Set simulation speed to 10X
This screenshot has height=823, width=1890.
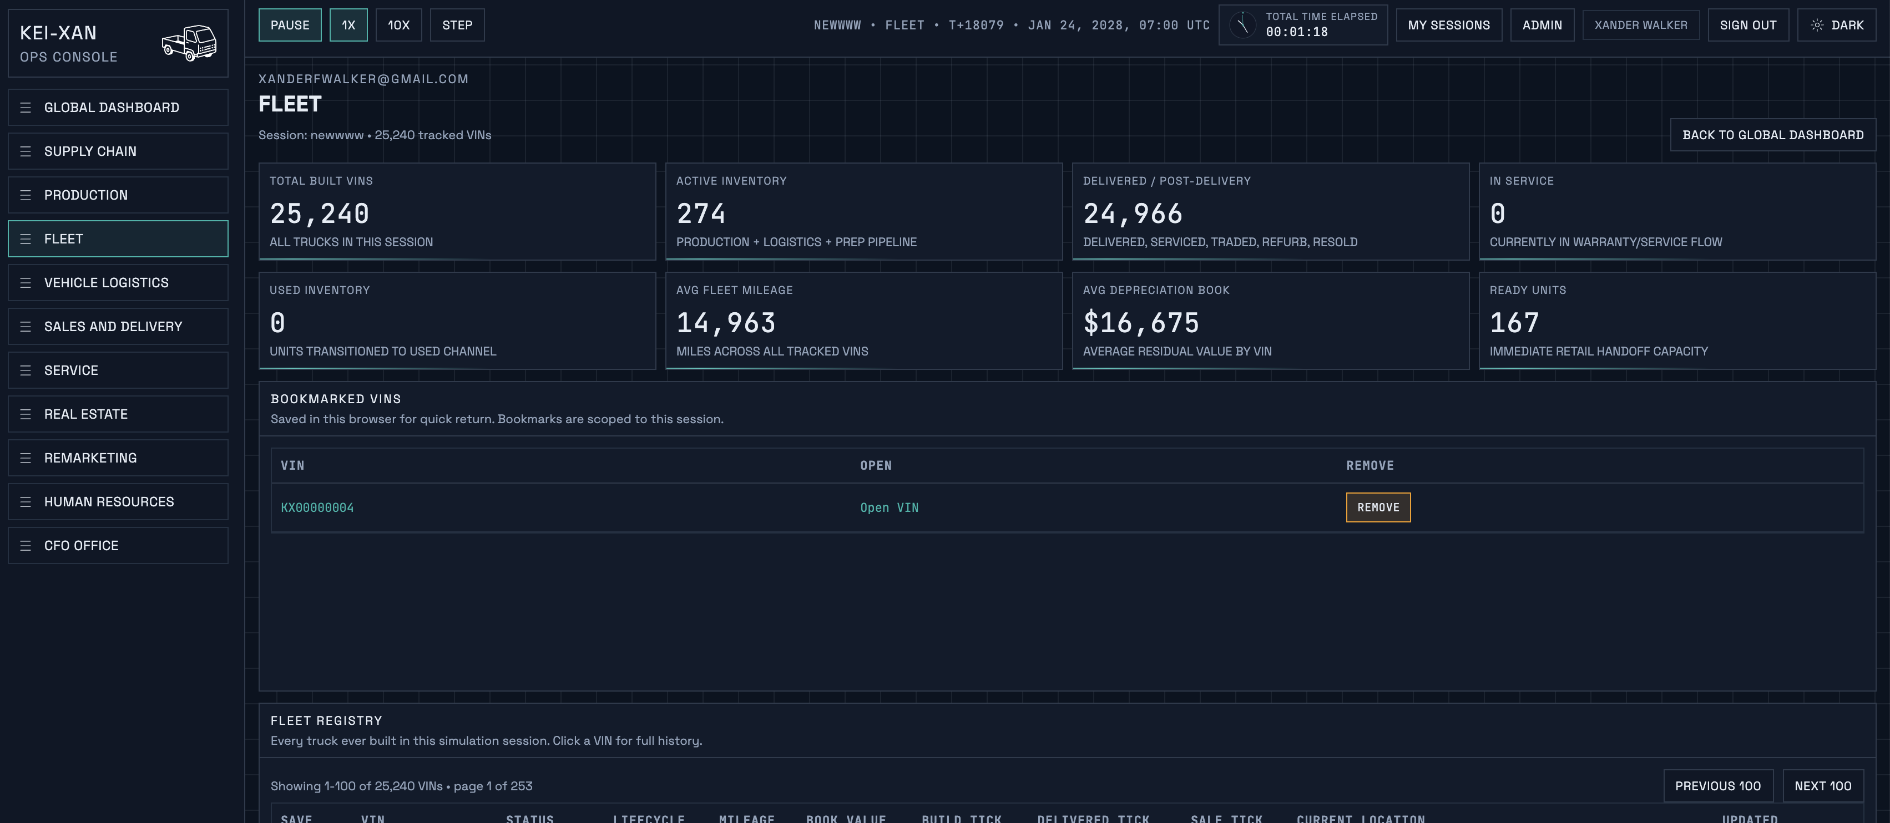tap(398, 25)
